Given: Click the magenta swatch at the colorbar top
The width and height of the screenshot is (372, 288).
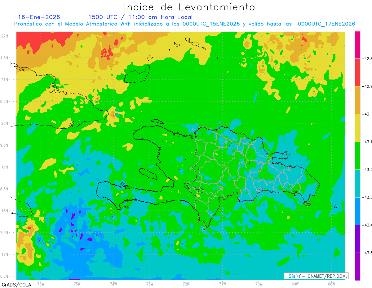Looking at the screenshot, I should [x=357, y=45].
